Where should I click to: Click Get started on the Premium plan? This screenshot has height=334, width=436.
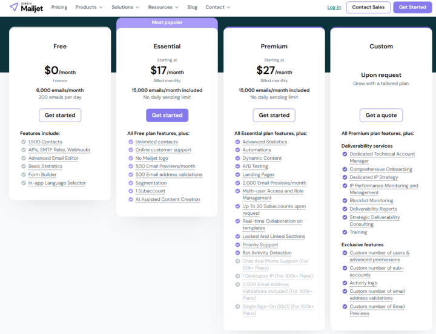[274, 116]
